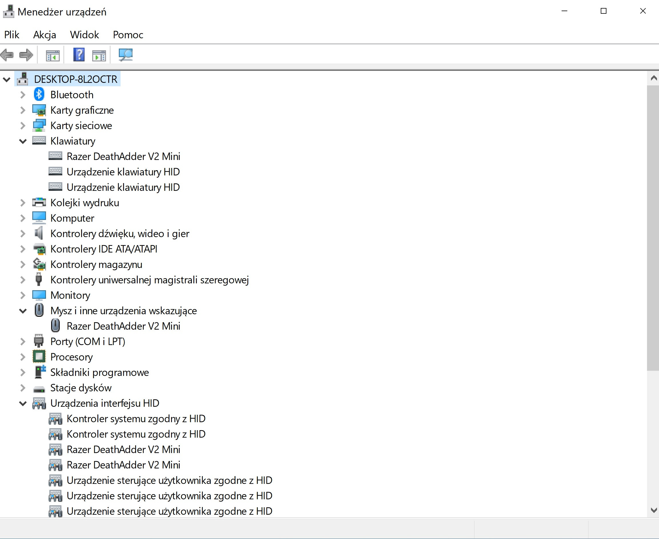Screen dimensions: 659x539
Task: Collapse the Klawiatury category
Action: point(23,141)
